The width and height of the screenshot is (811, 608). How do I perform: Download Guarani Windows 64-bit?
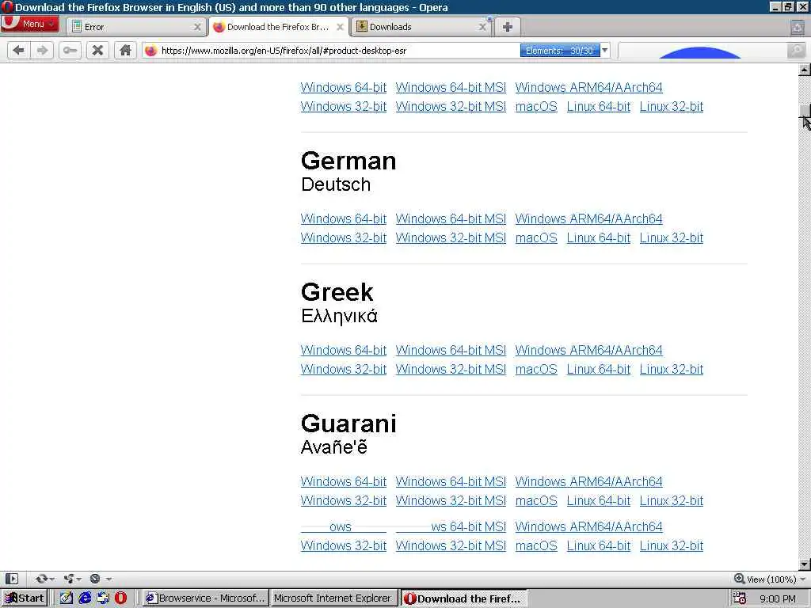coord(344,481)
